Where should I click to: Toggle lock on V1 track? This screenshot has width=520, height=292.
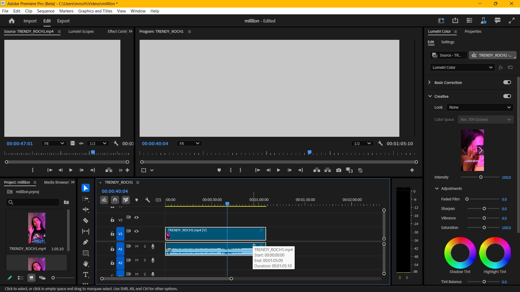112,233
